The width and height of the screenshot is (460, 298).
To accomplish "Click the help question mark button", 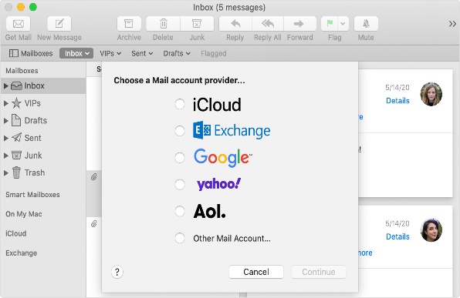I will pos(117,272).
